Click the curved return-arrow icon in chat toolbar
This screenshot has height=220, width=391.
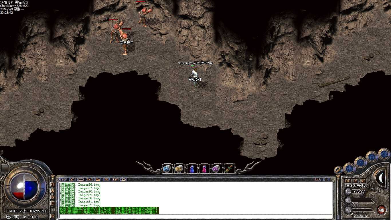pyautogui.click(x=72, y=179)
